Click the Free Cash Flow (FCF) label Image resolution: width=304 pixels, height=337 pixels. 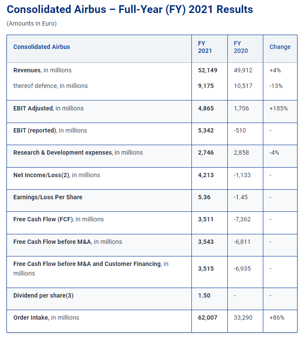pos(58,219)
